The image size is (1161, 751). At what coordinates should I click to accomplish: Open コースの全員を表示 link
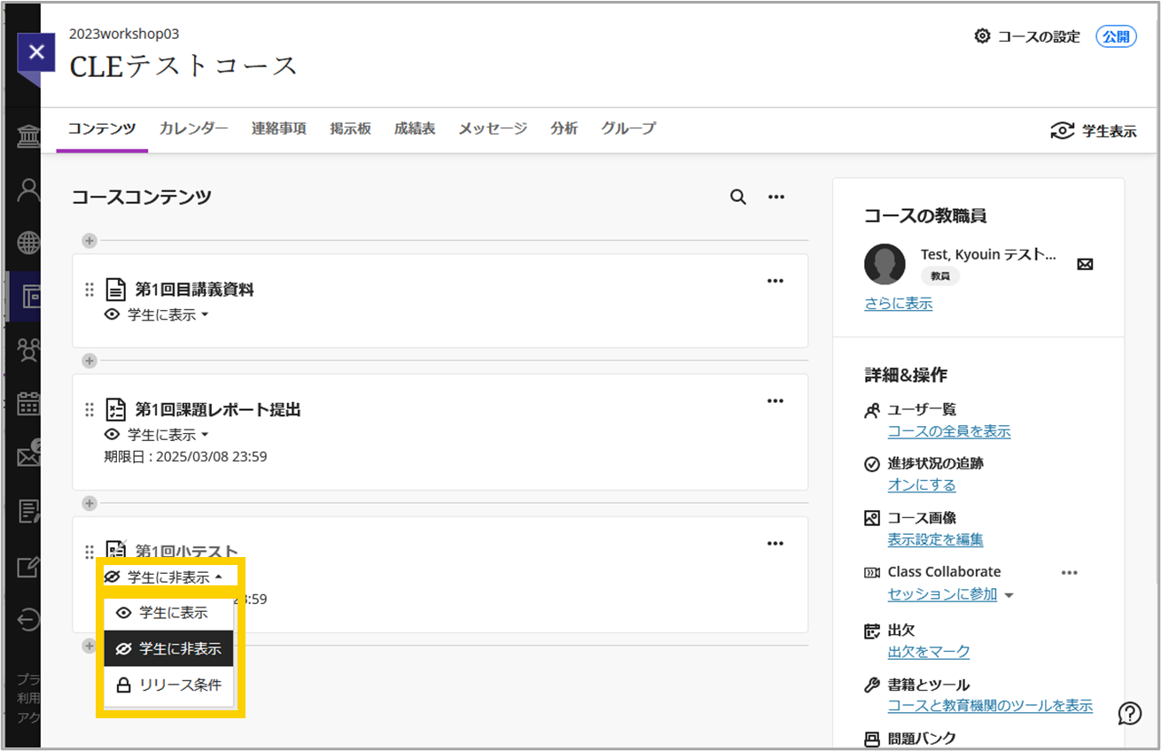pos(949,432)
